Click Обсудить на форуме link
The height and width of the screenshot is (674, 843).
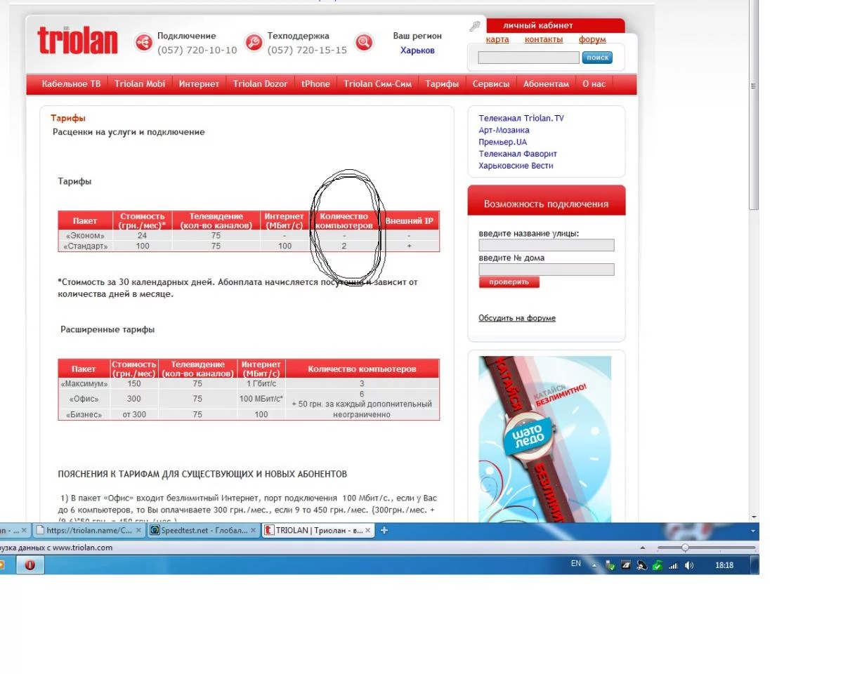517,318
